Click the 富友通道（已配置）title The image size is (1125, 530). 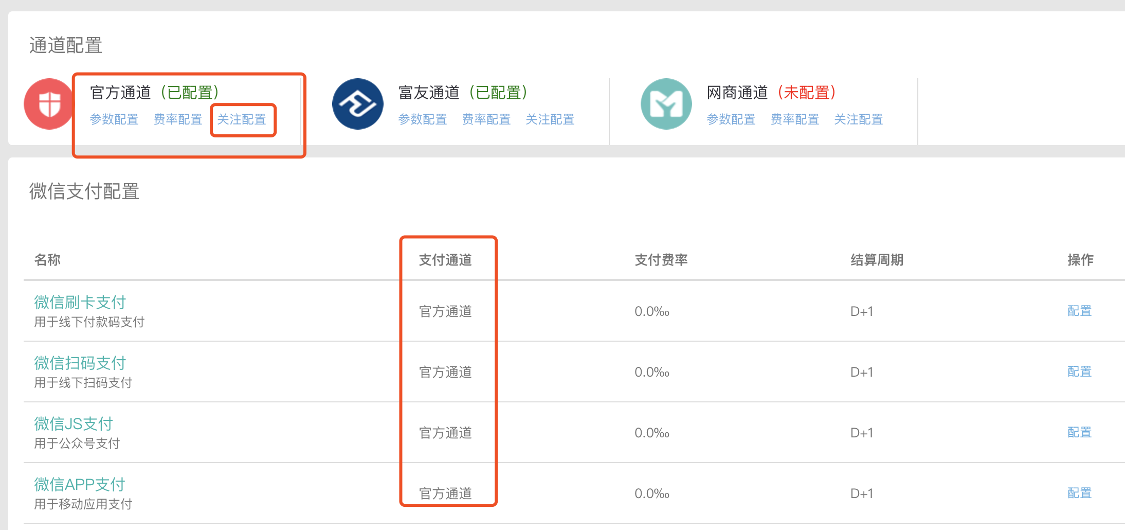(463, 93)
